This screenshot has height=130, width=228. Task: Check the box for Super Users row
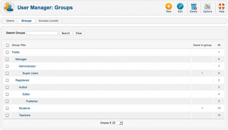click(7, 73)
